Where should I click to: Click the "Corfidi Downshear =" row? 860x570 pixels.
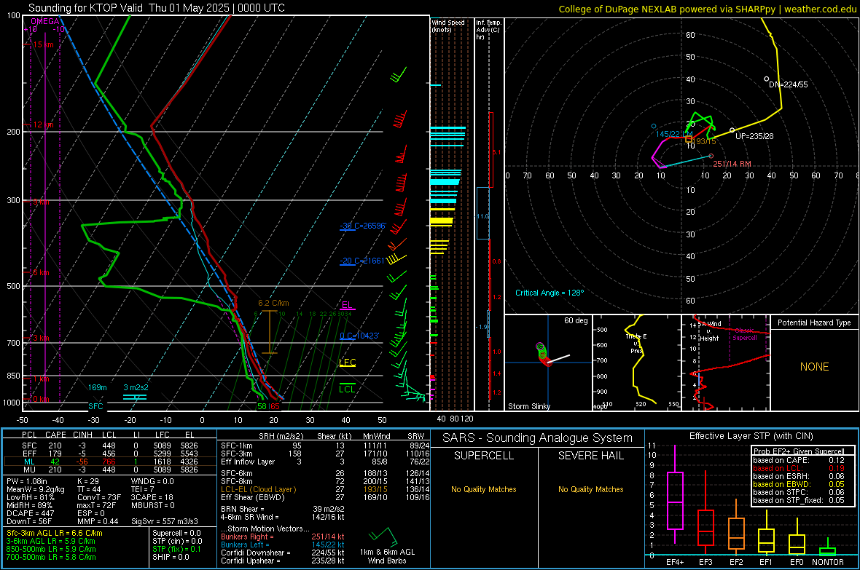point(283,553)
